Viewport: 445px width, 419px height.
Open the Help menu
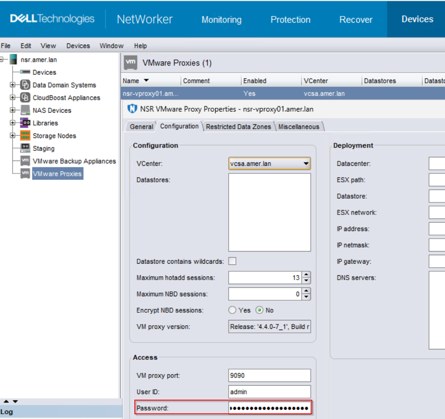(140, 46)
